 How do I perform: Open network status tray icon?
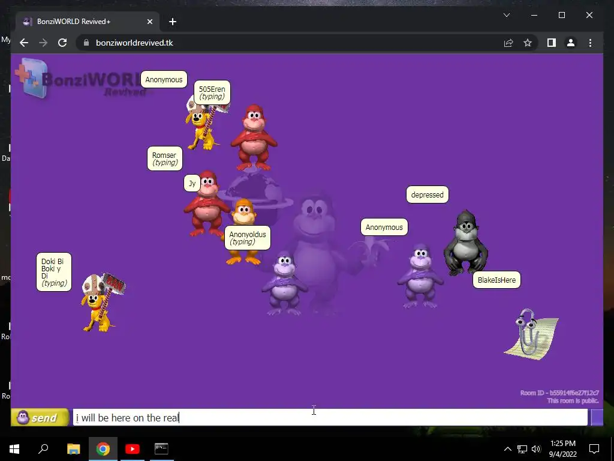pos(522,449)
